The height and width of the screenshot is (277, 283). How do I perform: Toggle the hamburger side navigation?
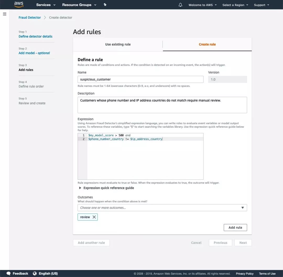5,14
